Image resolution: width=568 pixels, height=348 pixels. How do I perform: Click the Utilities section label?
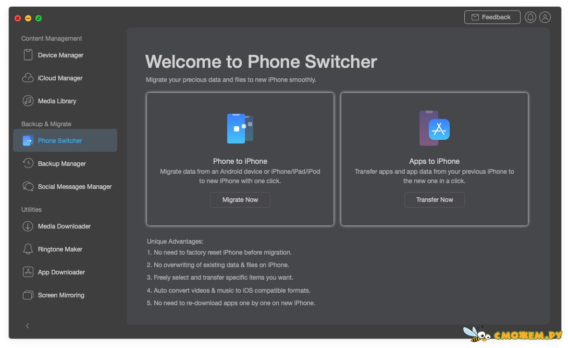pos(31,210)
